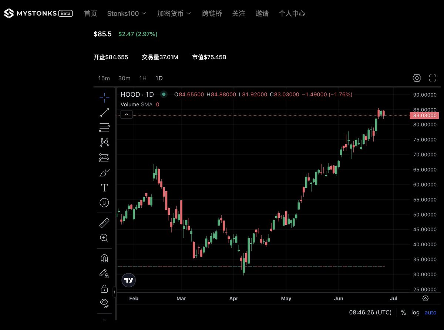Activate the zoom in tool
Viewport: 444px width, 330px height.
coord(104,238)
